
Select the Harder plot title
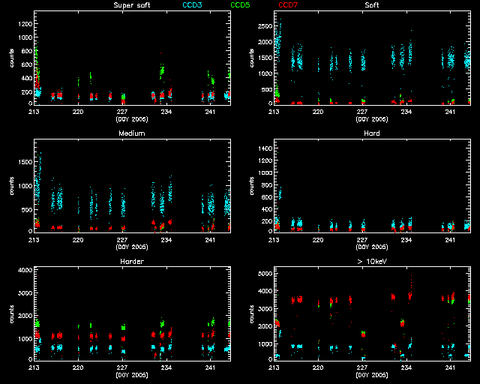click(130, 262)
